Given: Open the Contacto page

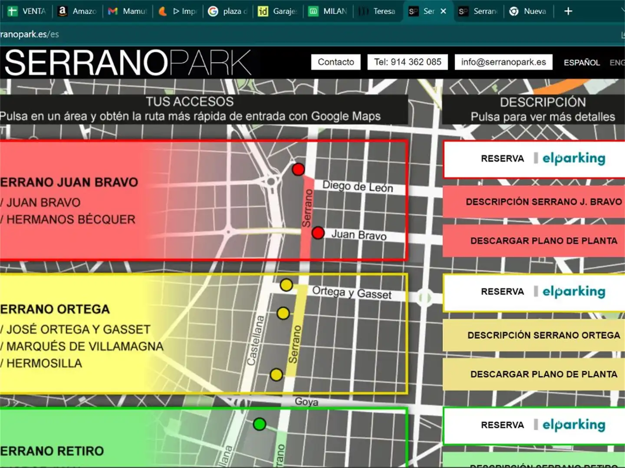Looking at the screenshot, I should (336, 62).
